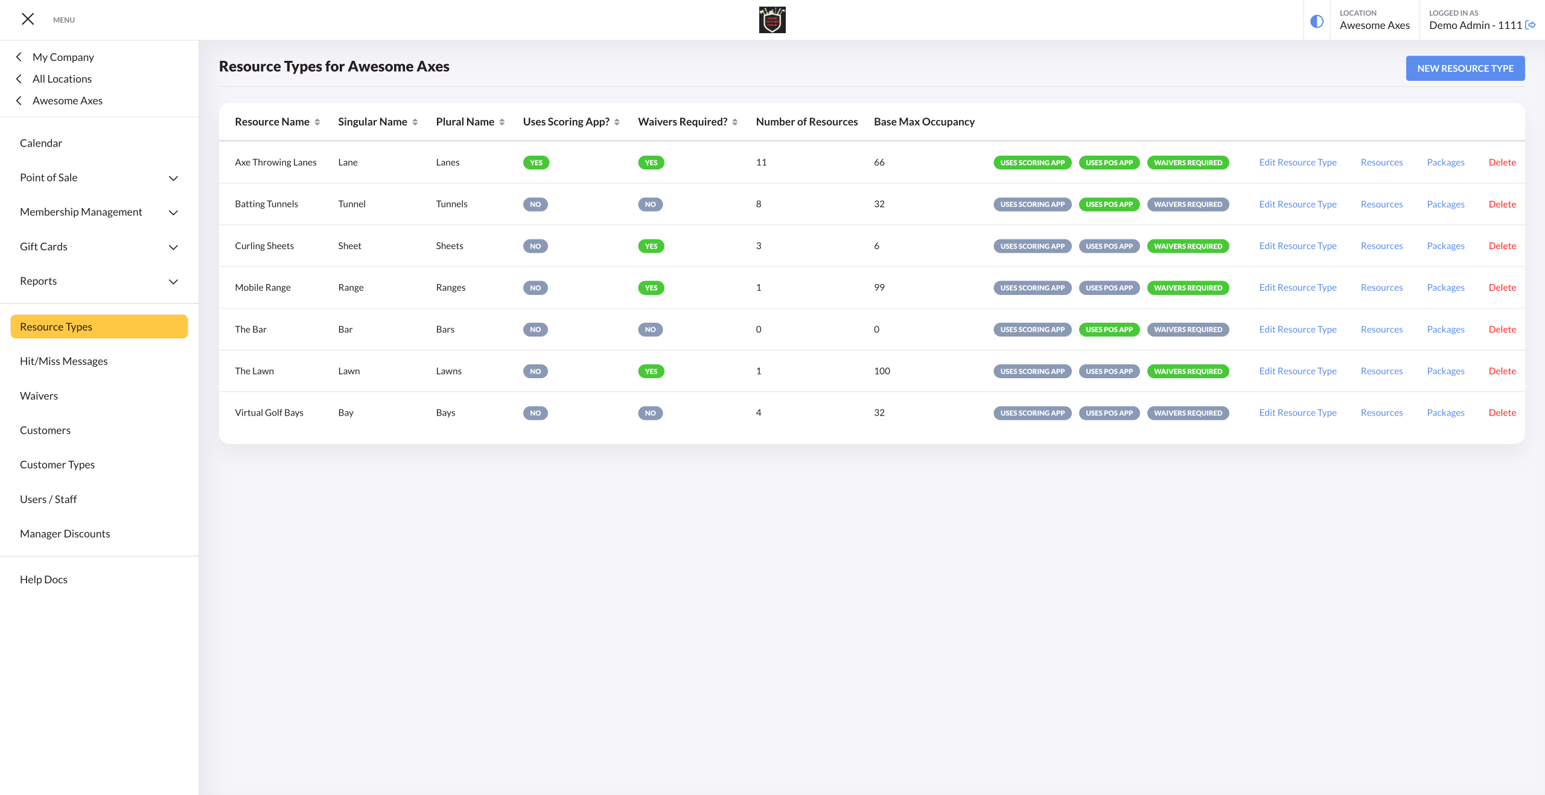Toggle Waivers Required badge for Virtual Golf Bays

tap(1187, 413)
